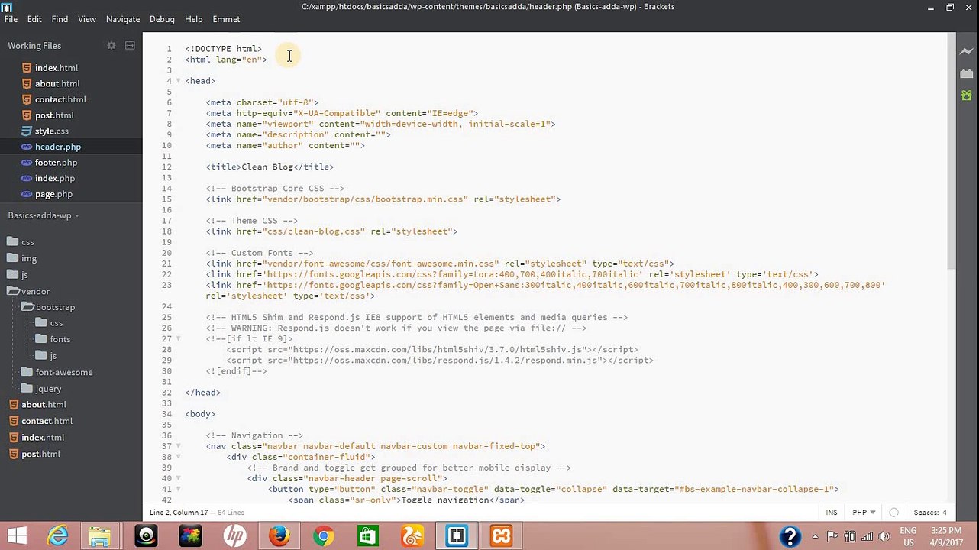979x550 pixels.
Task: Launch Internet Explorer from the taskbar
Action: coord(58,536)
